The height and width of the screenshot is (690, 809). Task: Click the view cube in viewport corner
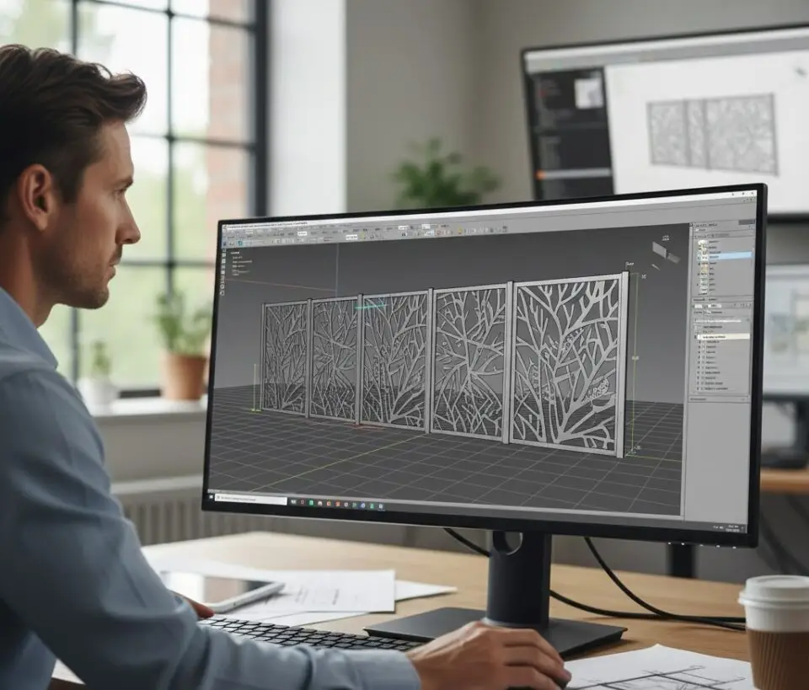pos(663,251)
